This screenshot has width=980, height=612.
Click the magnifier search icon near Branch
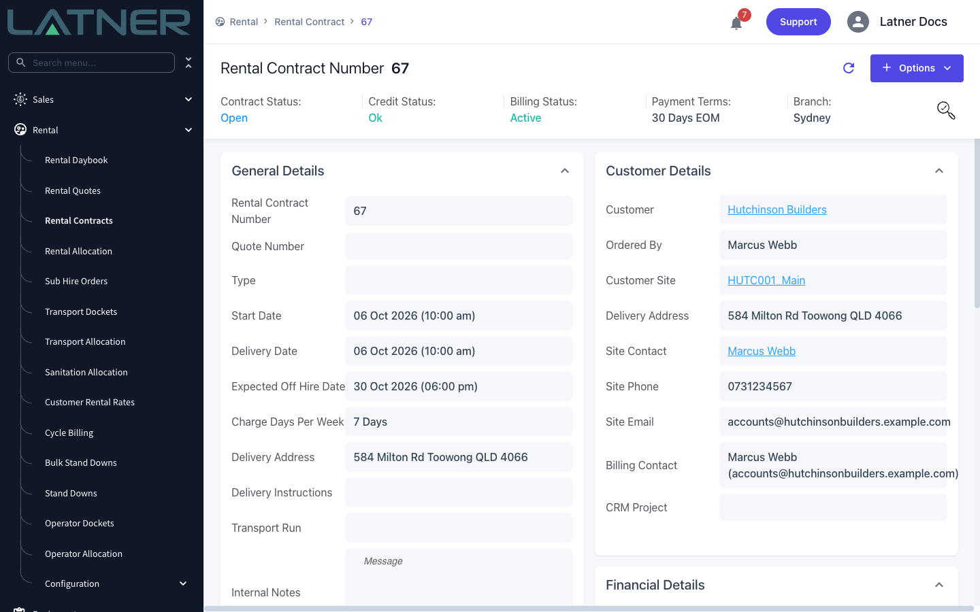946,110
